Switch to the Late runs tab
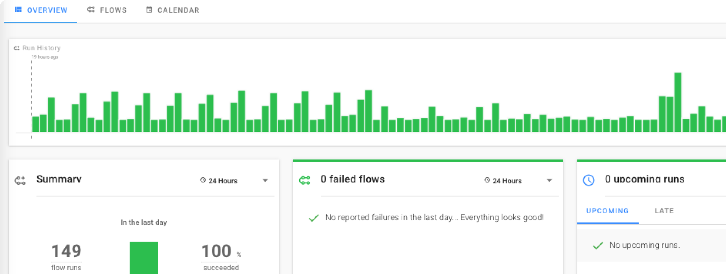This screenshot has width=726, height=274. click(x=664, y=211)
